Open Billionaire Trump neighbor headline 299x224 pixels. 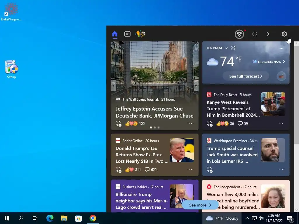[x=142, y=201]
